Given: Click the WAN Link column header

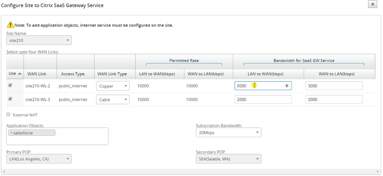Looking at the screenshot, I should 37,74.
